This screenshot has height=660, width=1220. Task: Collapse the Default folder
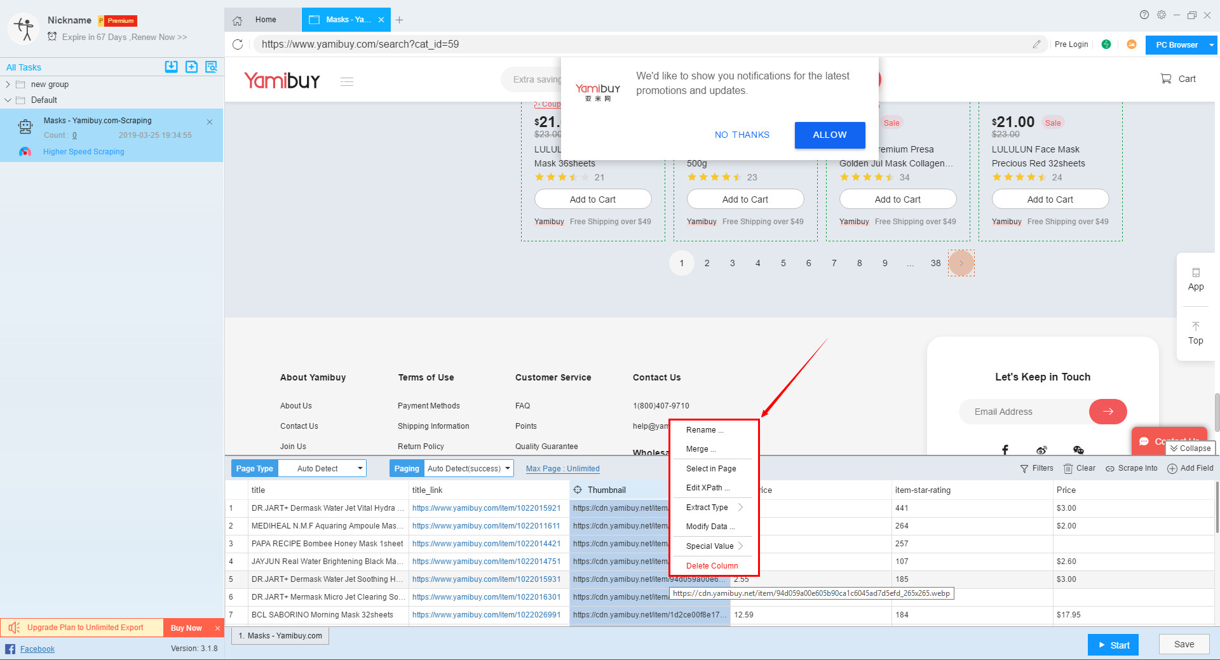pos(8,100)
